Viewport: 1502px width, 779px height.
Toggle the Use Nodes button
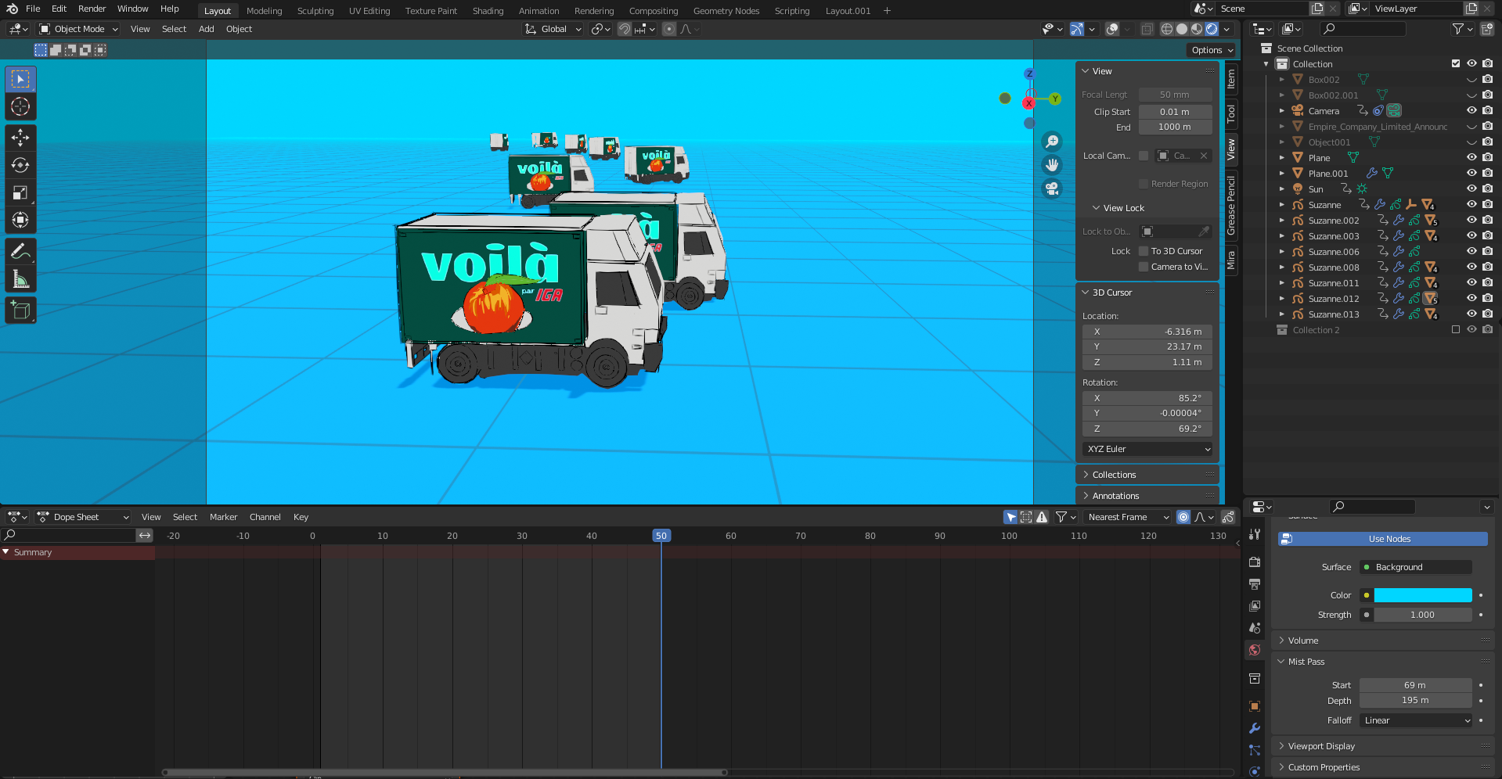tap(1382, 539)
